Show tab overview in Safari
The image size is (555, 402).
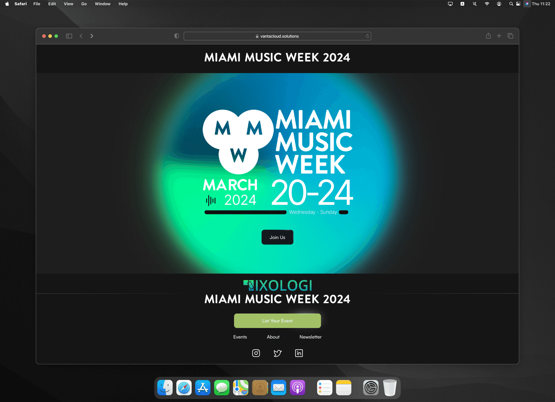point(510,36)
